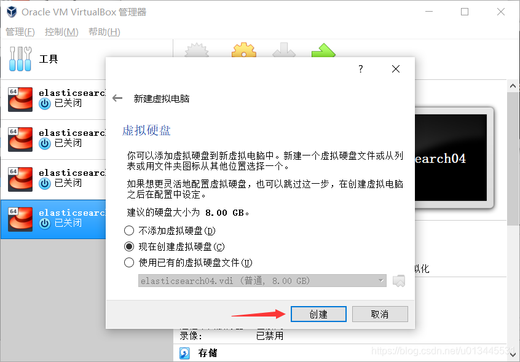
Task: Click the folder browse icon beside disk dropdown
Action: (399, 281)
